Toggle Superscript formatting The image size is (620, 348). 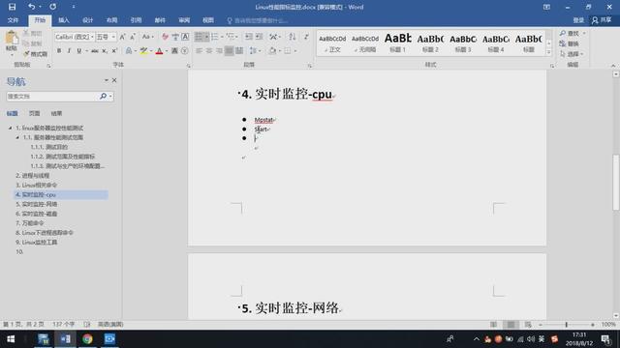114,50
